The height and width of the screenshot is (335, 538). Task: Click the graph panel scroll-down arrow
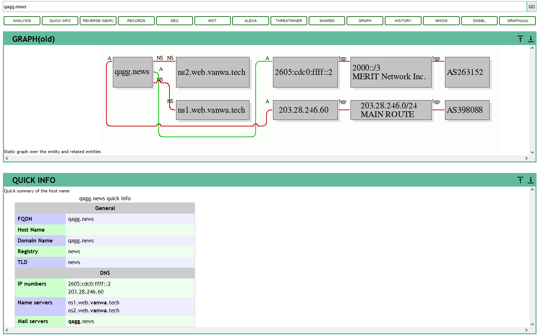tap(532, 152)
